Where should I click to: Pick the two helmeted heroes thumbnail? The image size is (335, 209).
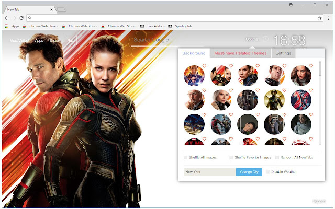click(x=221, y=124)
